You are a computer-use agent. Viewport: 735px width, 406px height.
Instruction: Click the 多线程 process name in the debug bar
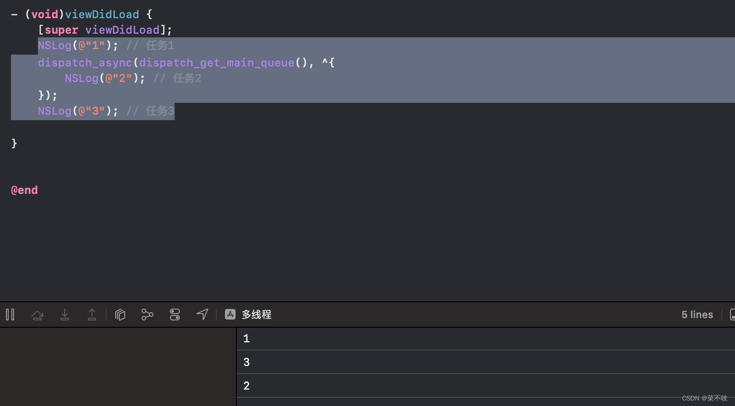coord(257,315)
